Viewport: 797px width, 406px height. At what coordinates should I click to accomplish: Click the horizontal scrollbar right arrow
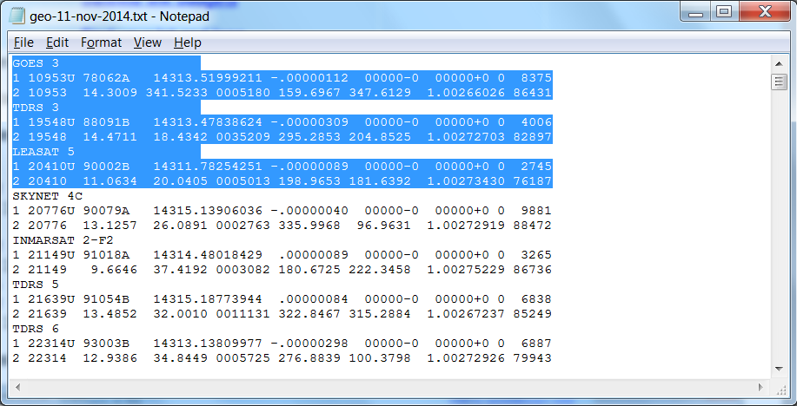click(760, 387)
